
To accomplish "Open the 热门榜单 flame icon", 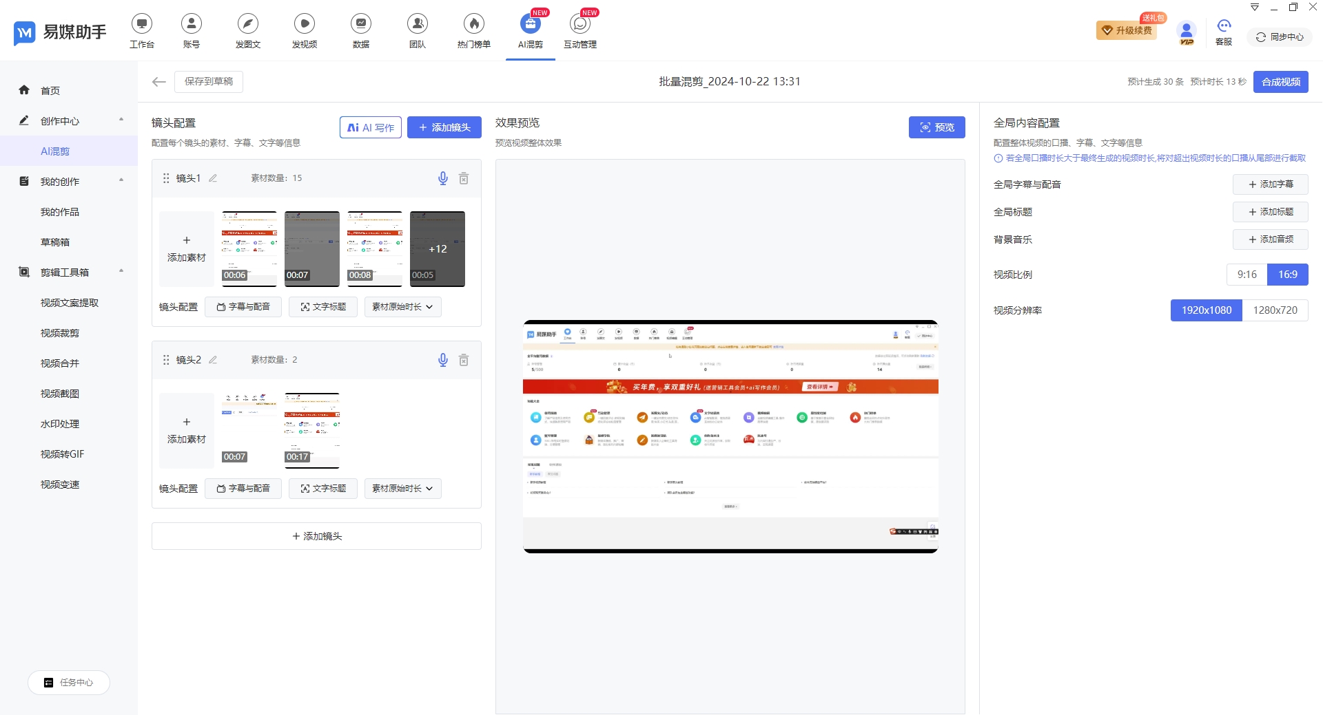I will pyautogui.click(x=473, y=24).
